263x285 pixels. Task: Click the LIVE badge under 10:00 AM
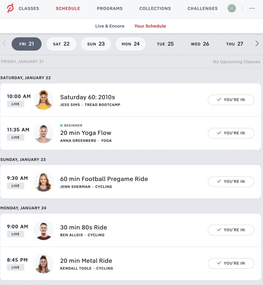[16, 104]
